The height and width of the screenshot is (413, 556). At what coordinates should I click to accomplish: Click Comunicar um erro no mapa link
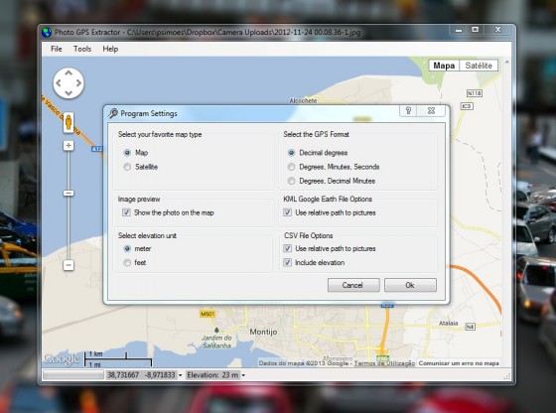coord(459,363)
